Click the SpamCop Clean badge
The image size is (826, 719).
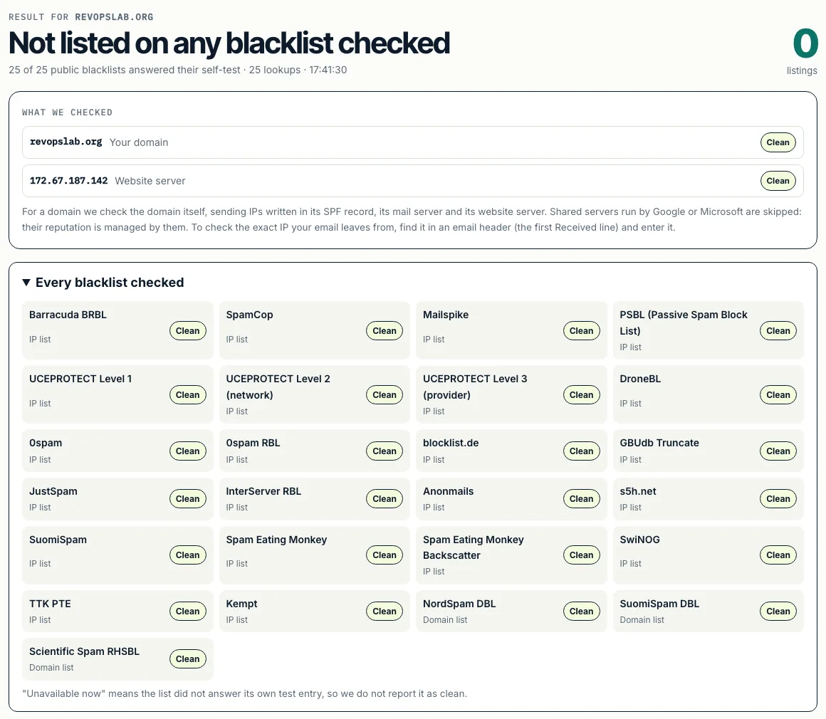tap(384, 331)
